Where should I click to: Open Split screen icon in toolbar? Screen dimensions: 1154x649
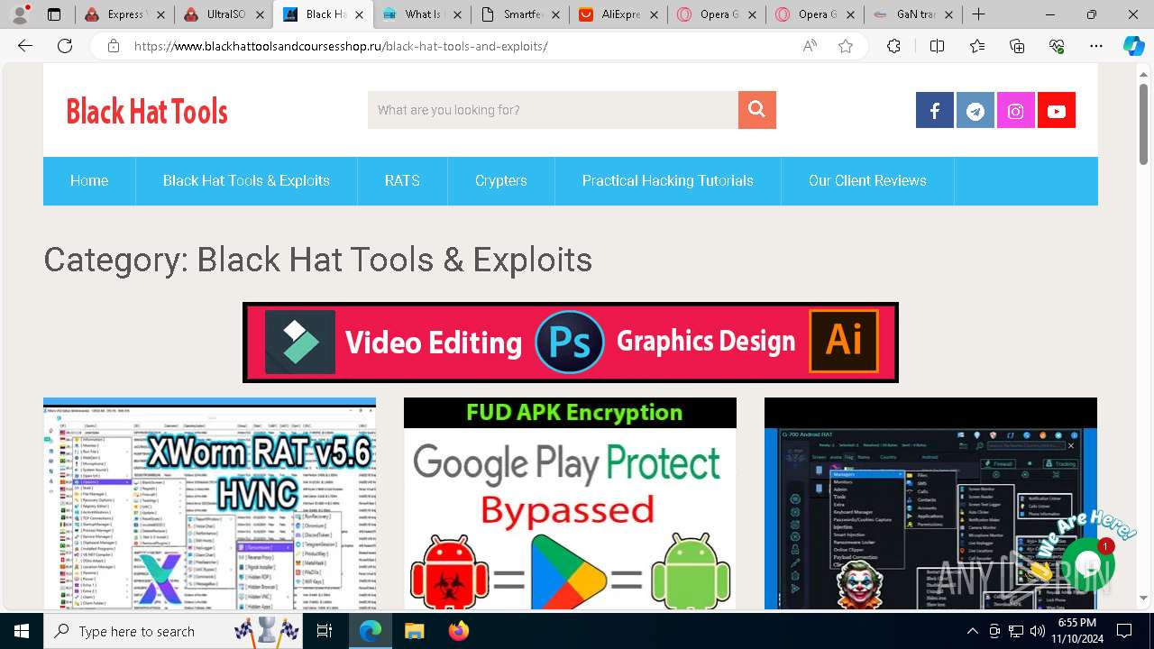[x=937, y=46]
